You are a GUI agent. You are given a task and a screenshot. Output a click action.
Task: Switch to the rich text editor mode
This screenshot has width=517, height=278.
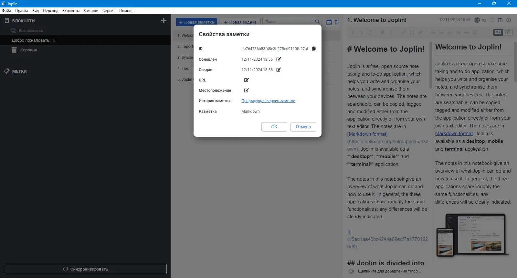click(x=508, y=32)
